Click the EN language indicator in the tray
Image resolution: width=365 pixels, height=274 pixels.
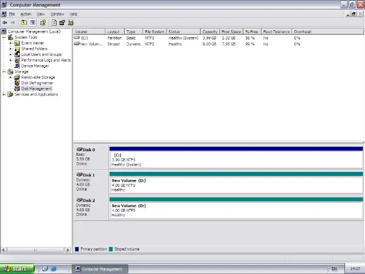click(x=334, y=269)
